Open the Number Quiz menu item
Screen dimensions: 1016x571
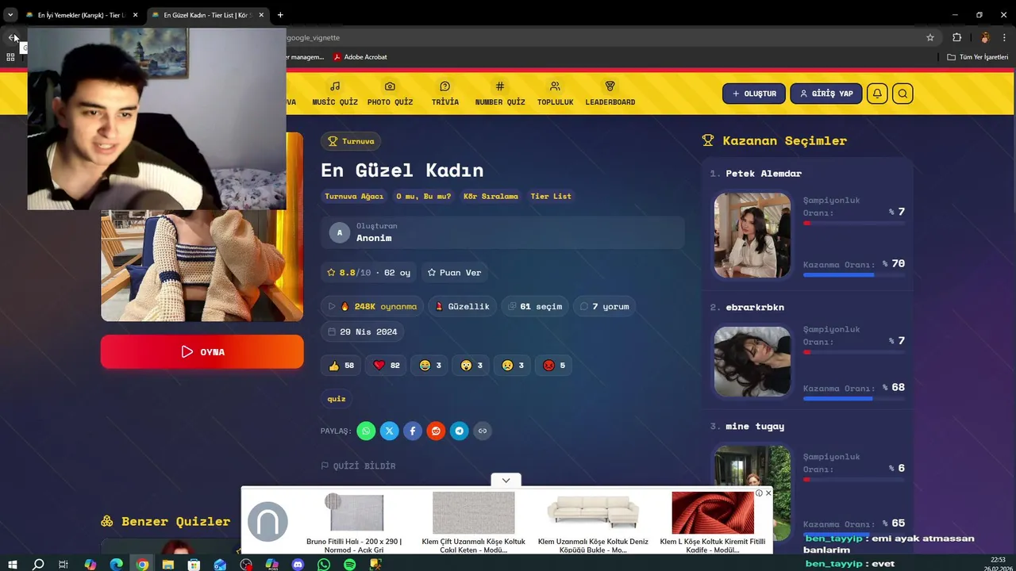[500, 94]
